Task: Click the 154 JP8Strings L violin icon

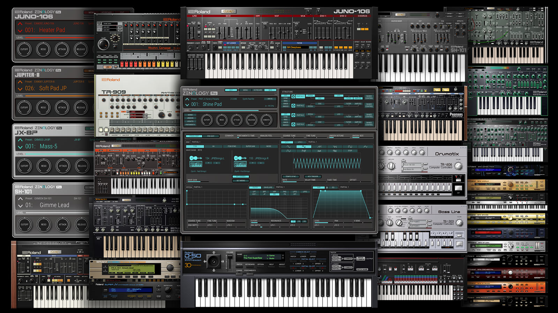Action: 196,158
